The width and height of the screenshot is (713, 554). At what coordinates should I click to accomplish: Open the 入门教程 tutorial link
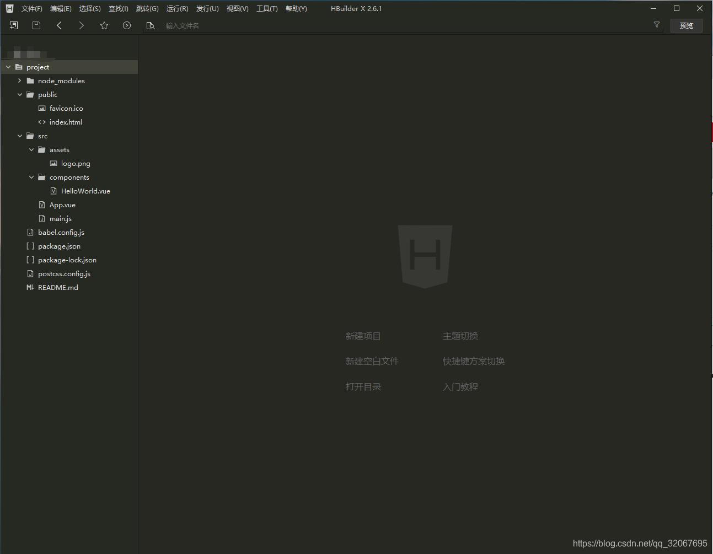[x=460, y=386]
